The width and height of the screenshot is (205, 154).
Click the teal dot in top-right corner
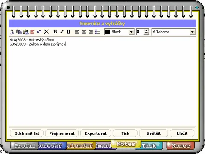[197, 7]
